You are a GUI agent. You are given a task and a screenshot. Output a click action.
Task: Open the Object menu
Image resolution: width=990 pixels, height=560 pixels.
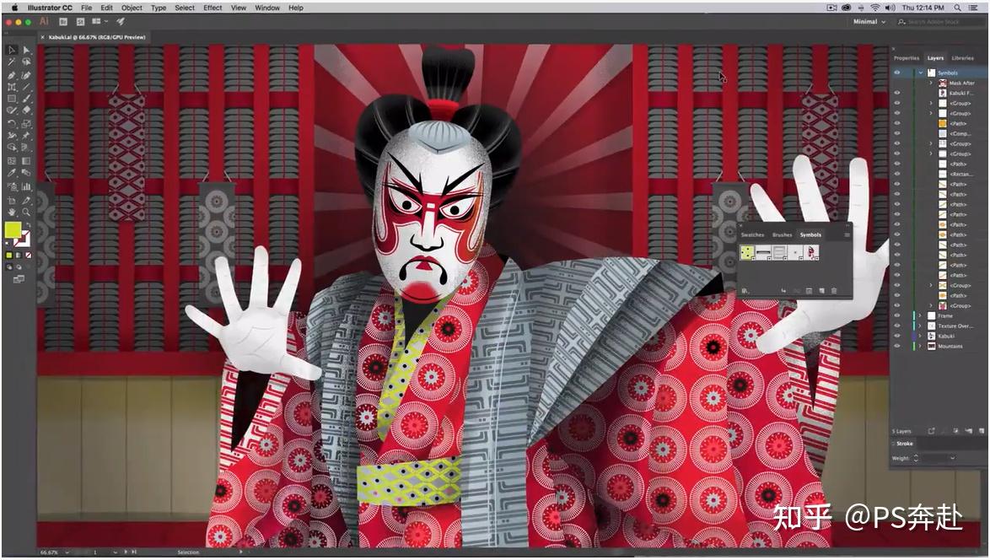coord(132,8)
